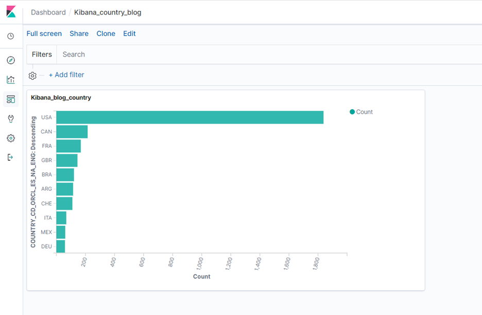This screenshot has height=315, width=482.
Task: Go to Dashboard breadcrumb
Action: (x=48, y=12)
